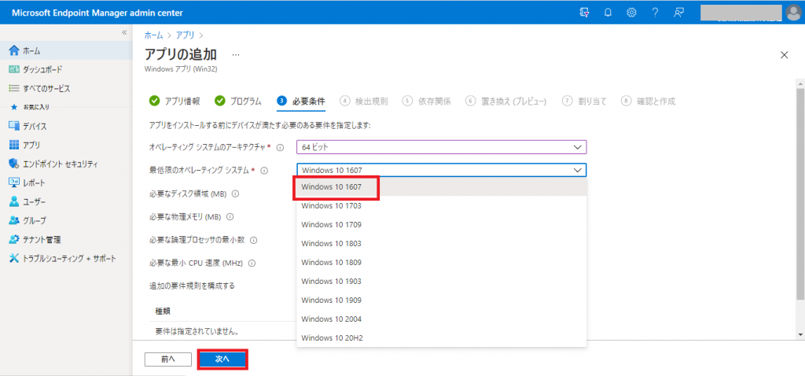Open エンドポイント セキュリティ in sidebar
This screenshot has width=805, height=376.
point(66,164)
